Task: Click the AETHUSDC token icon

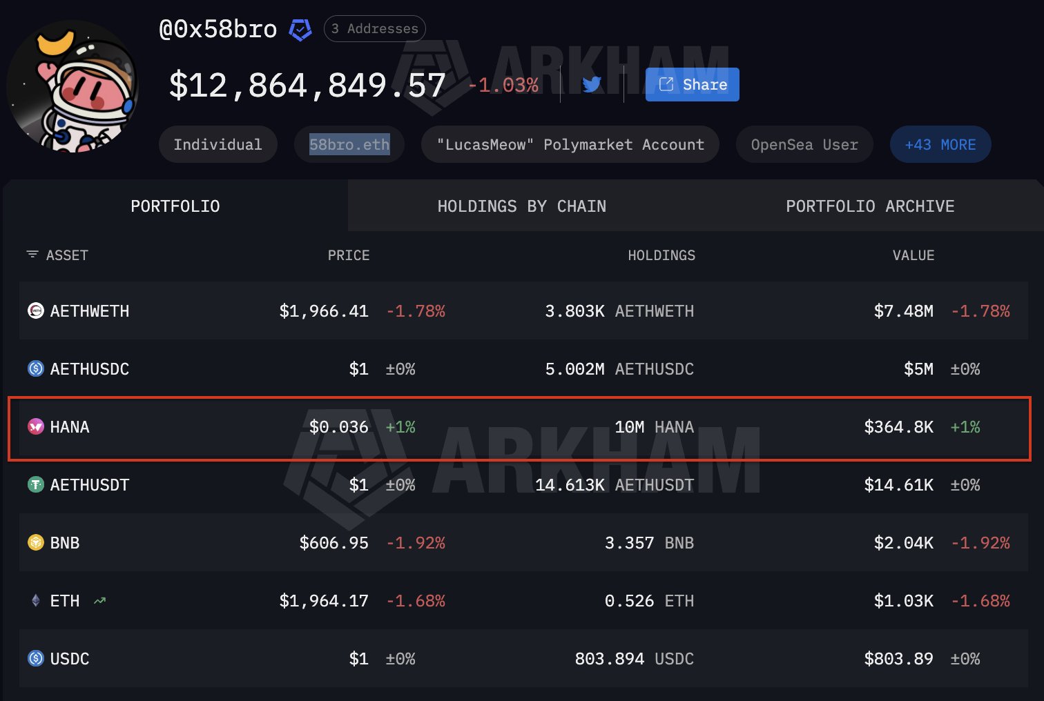Action: [35, 369]
